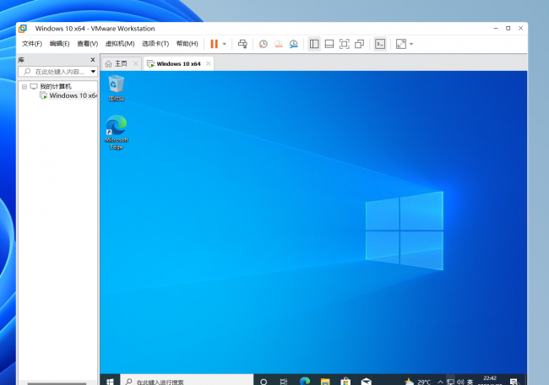
Task: Switch to Unity mode icon
Action: click(359, 44)
